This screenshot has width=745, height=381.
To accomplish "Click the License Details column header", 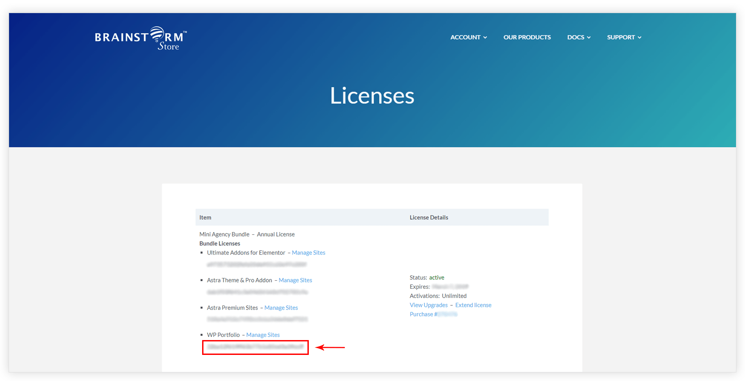I will pyautogui.click(x=429, y=217).
